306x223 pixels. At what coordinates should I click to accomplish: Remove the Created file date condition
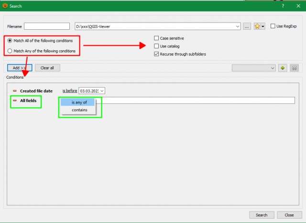[x=15, y=91]
